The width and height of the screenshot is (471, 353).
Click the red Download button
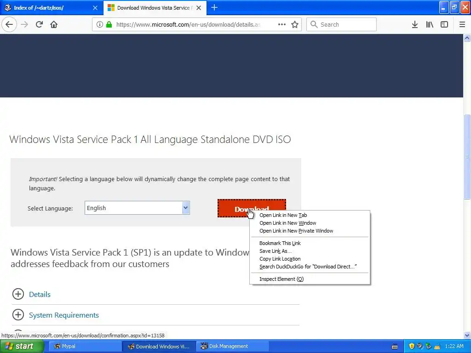(252, 208)
